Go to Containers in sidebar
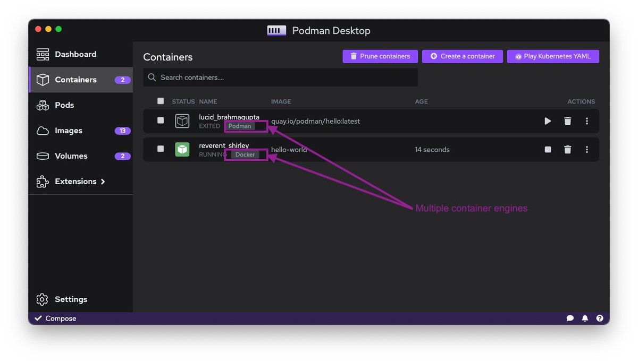Viewport: 638px width, 362px height. pyautogui.click(x=80, y=80)
